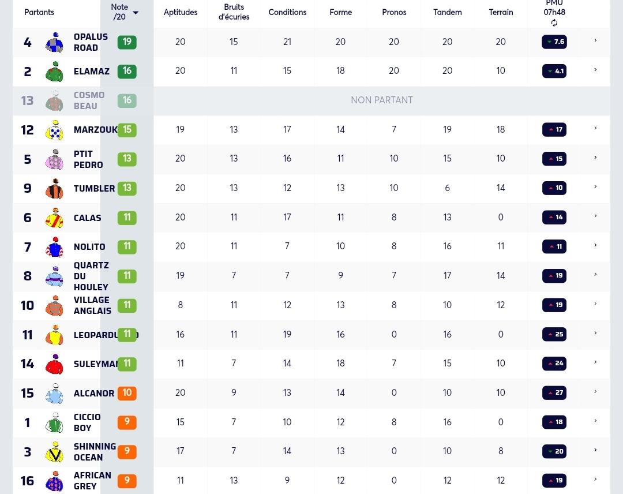623x494 pixels.
Task: Click the 4.1 odds badge for Elamaz
Action: (x=554, y=71)
